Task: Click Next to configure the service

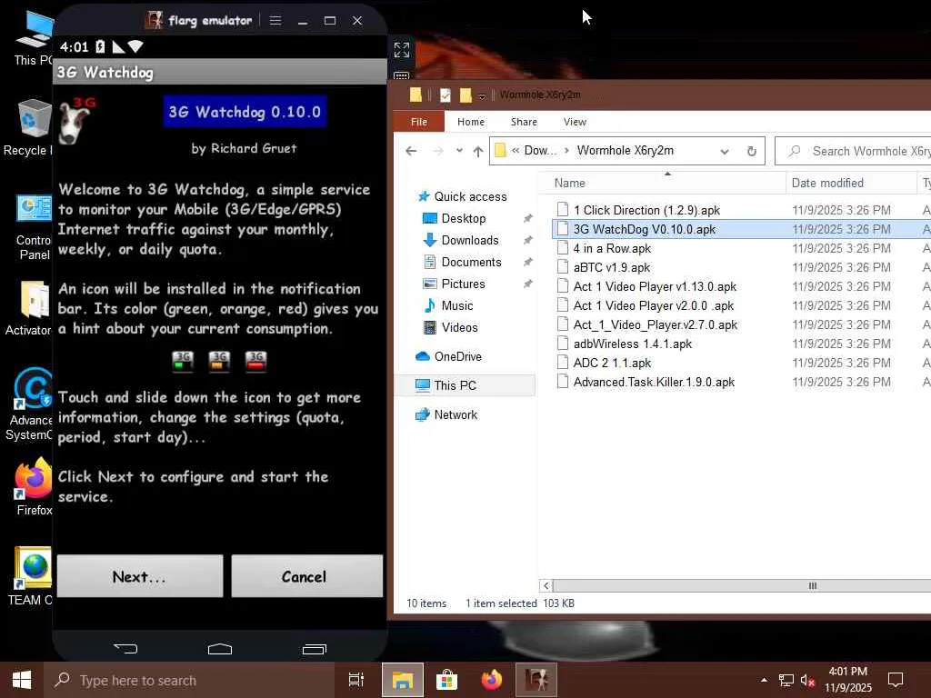Action: pos(139,575)
